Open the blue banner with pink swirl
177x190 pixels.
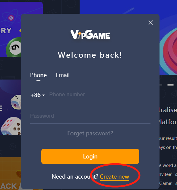[x=168, y=38]
